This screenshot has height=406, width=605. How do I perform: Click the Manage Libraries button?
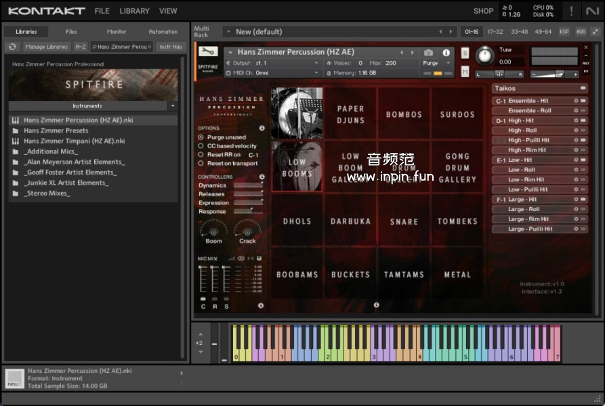(47, 47)
